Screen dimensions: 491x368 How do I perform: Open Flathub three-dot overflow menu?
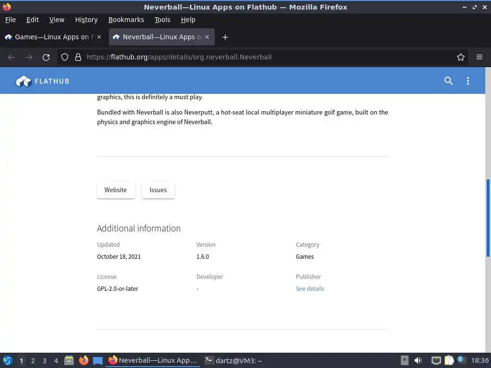(x=468, y=80)
